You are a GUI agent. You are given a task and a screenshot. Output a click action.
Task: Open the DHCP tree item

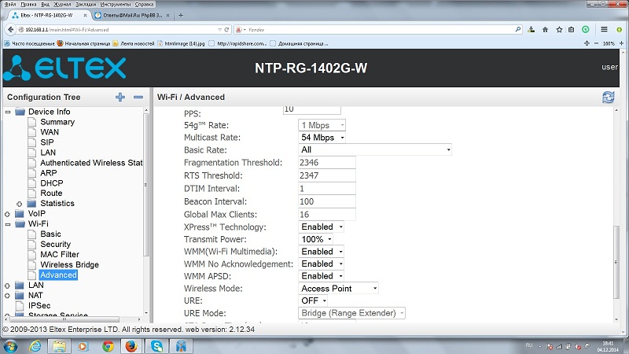pos(52,183)
